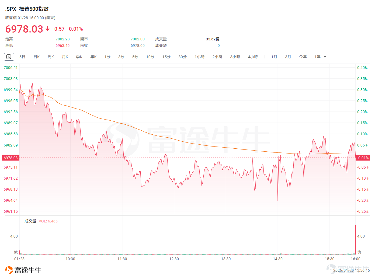Viewport: 375px width, 279px height.
Task: Click the 0.40% percent axis label
Action: 362,68
